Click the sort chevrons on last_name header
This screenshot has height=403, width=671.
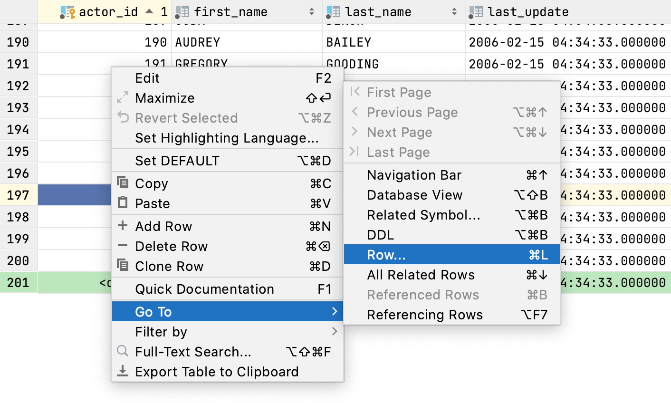[x=454, y=11]
